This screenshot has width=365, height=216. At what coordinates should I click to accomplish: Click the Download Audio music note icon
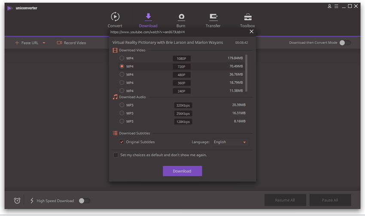coord(115,97)
